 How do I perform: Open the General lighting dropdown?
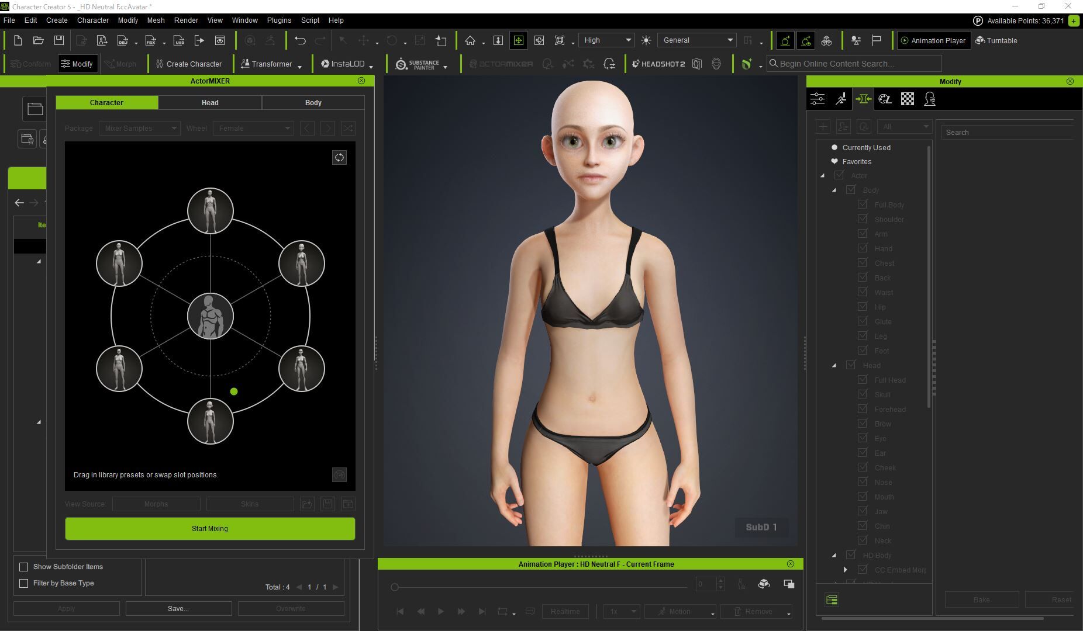tap(696, 40)
